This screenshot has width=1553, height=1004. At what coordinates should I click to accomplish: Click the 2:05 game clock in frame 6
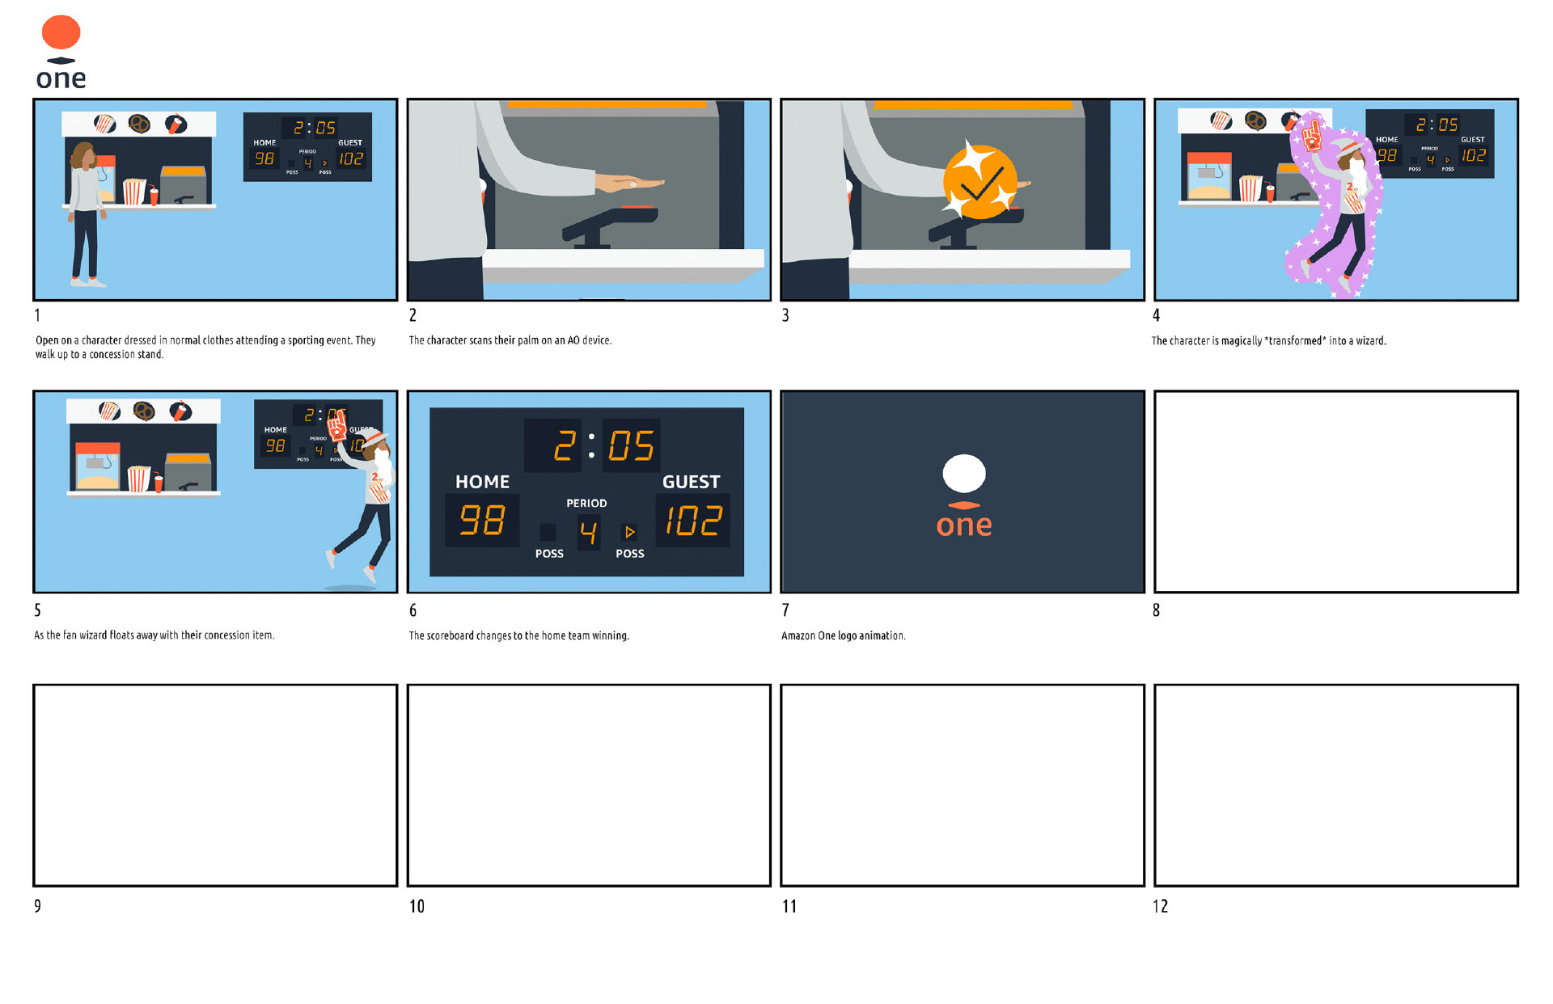coord(593,445)
